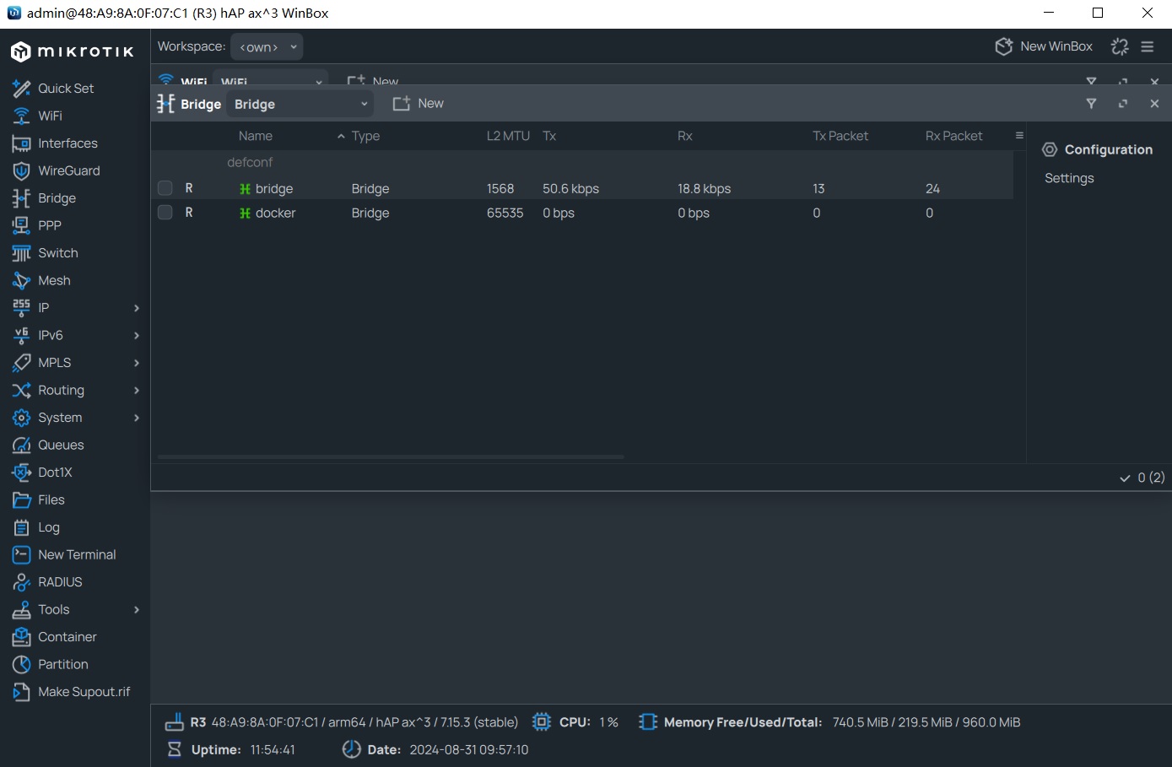
Task: Open the Workspace dropdown
Action: tap(267, 47)
